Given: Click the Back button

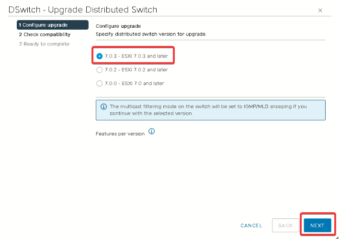Looking at the screenshot, I should [285, 226].
